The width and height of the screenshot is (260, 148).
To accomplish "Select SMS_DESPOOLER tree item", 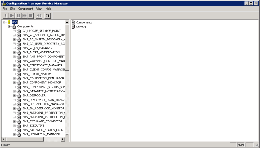I will click(x=34, y=96).
